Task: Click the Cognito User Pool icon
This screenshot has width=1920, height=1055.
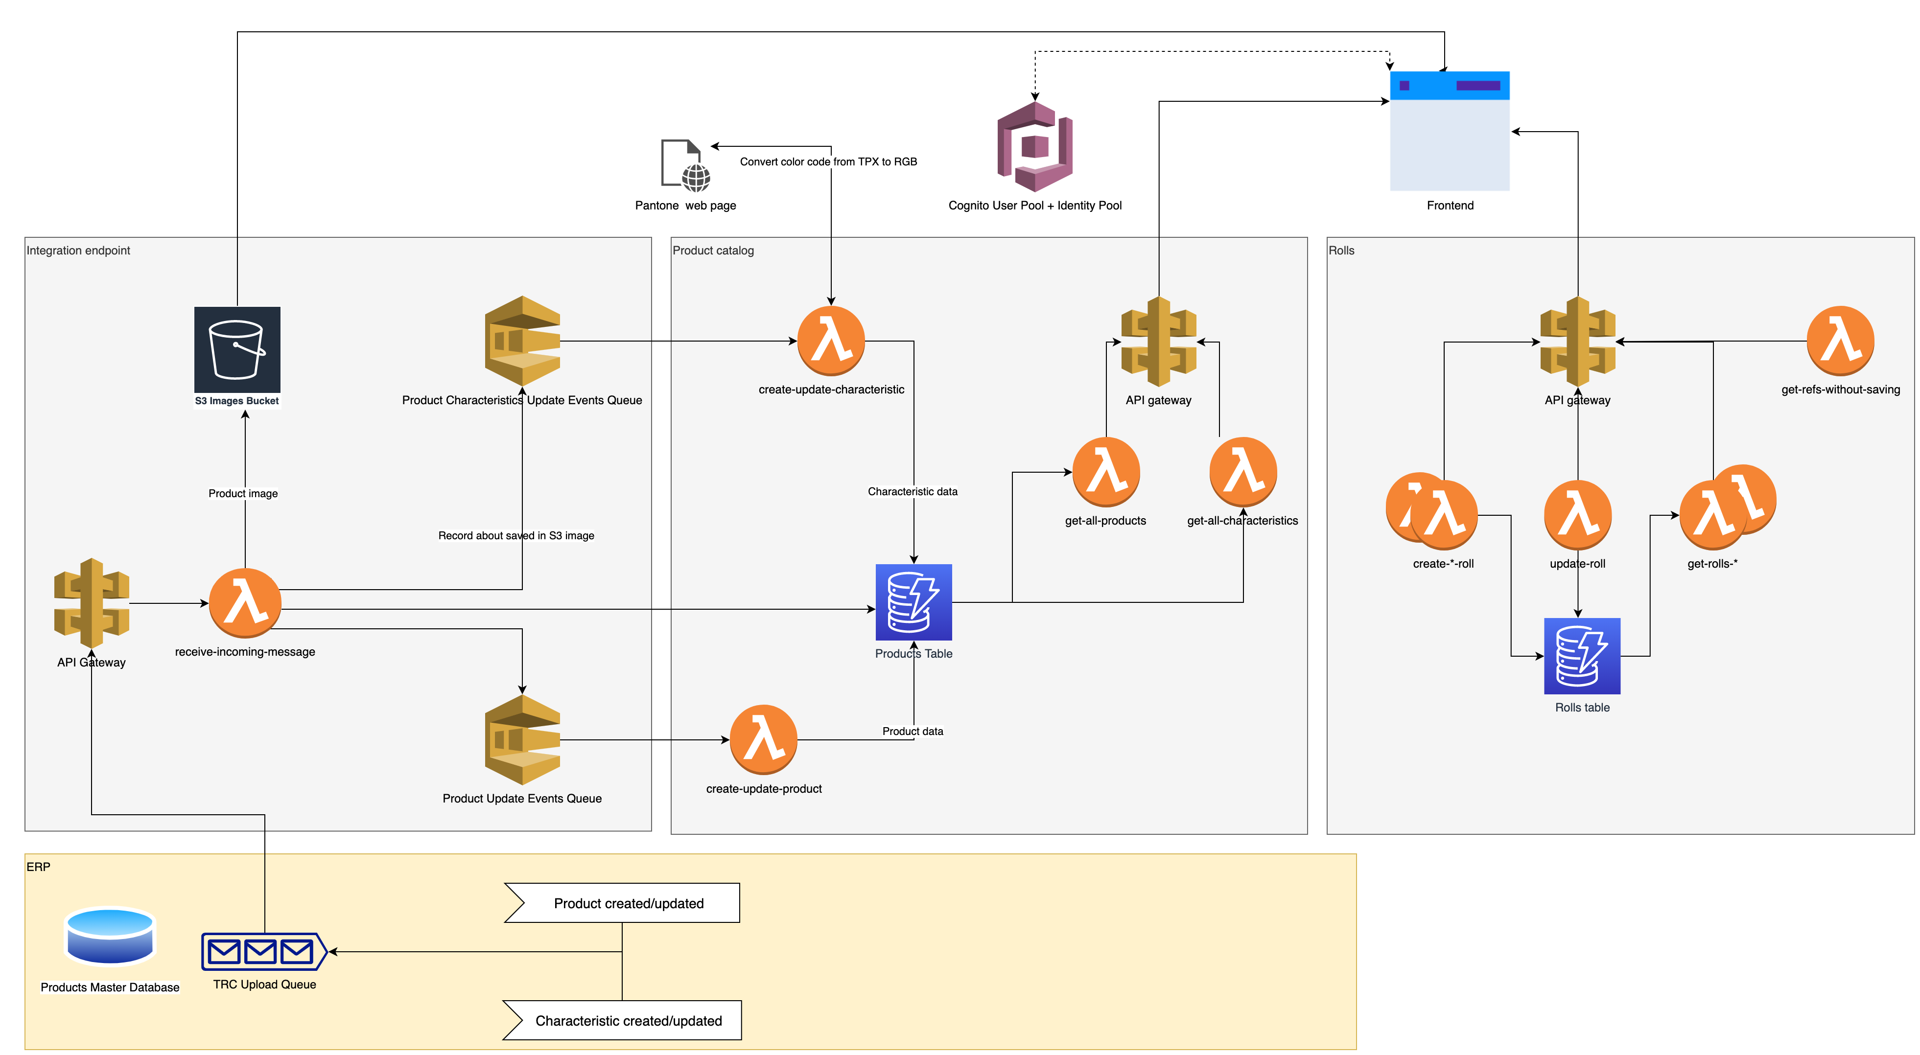Action: 1035,147
